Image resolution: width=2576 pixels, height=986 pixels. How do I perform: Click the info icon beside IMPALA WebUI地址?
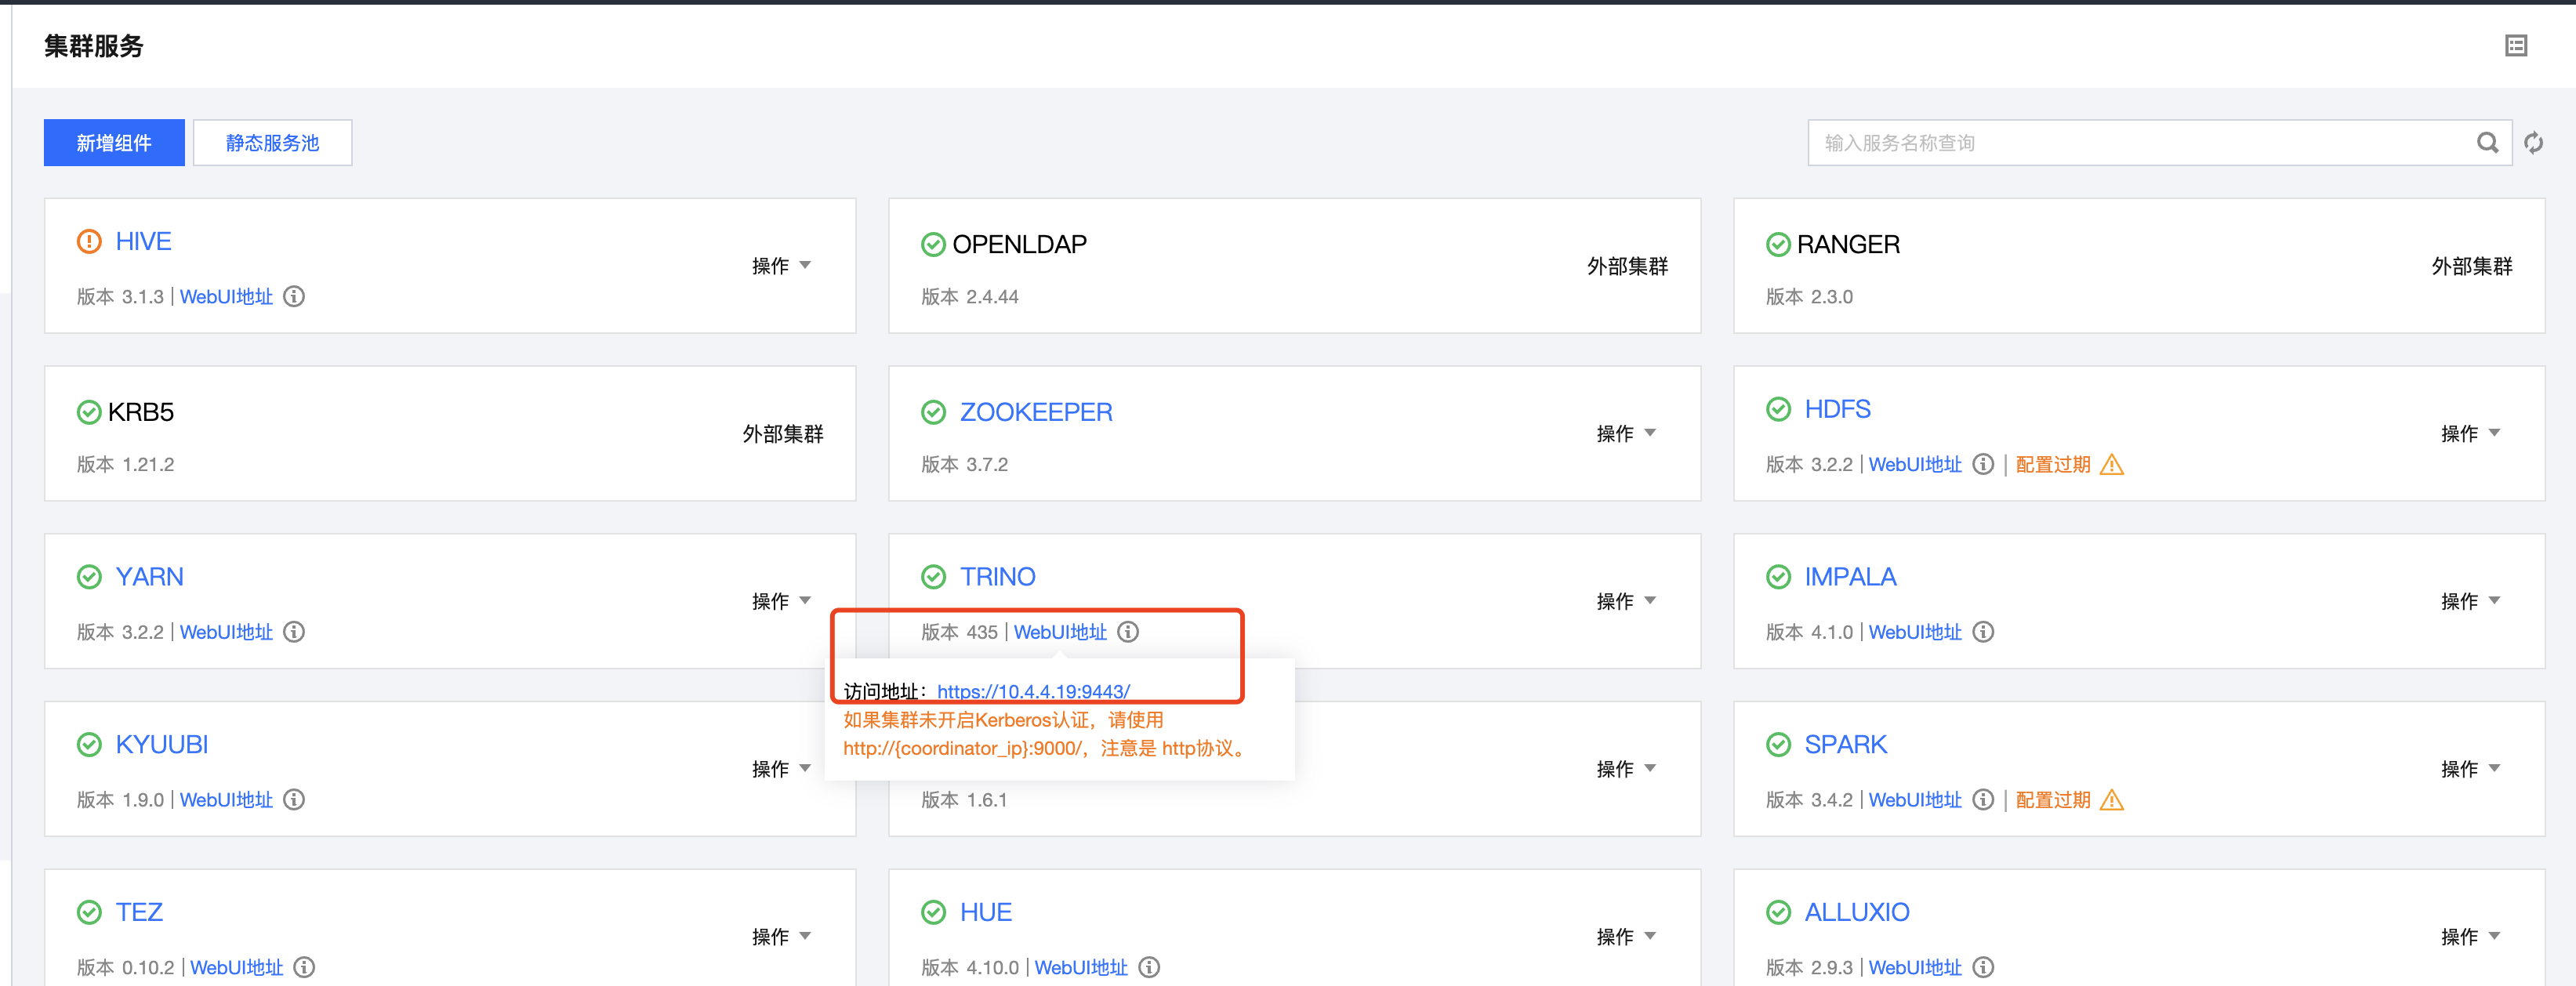(x=1983, y=632)
